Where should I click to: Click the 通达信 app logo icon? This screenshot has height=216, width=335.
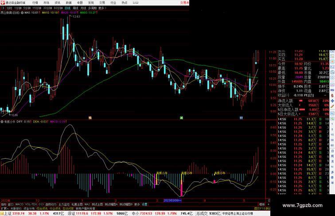click(3, 3)
